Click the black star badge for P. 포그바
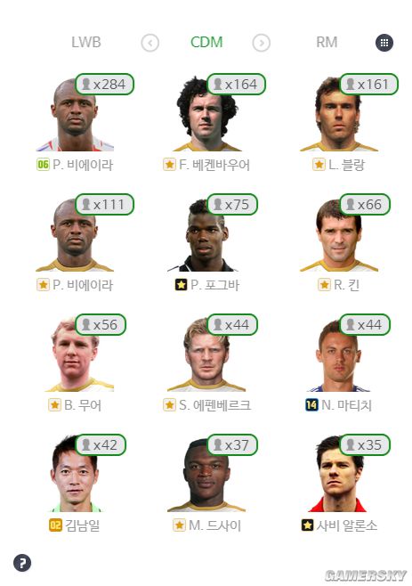The height and width of the screenshot is (586, 412). [181, 285]
